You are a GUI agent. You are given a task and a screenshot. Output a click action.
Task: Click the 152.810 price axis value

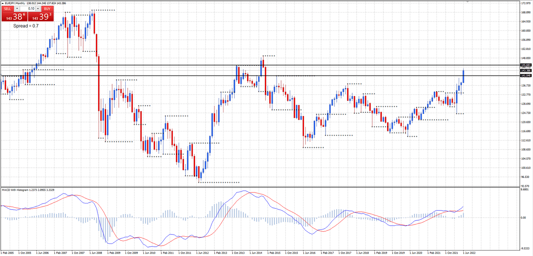(x=526, y=49)
